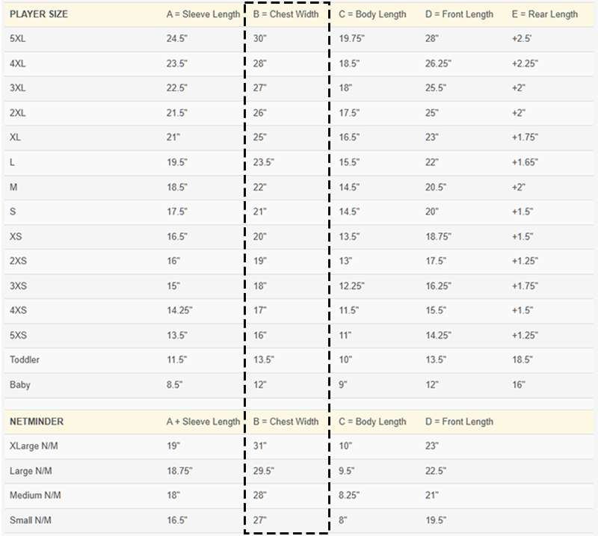
Task: Select the Toddler row label
Action: 25,360
